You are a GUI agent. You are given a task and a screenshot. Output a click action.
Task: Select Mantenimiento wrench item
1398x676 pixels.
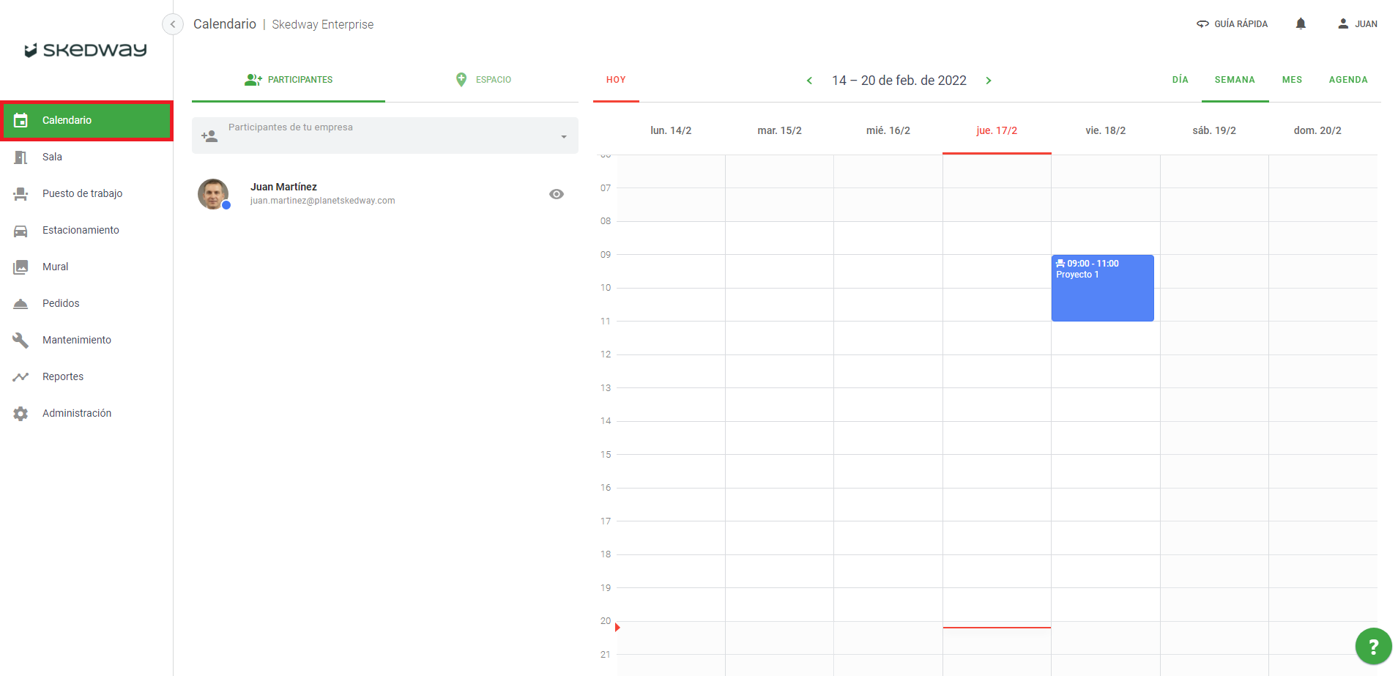76,340
